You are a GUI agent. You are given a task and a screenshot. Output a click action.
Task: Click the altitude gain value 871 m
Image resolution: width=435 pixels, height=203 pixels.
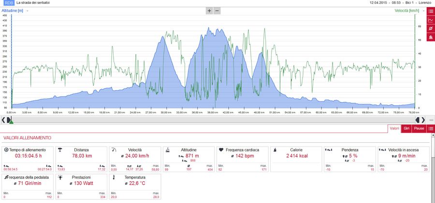click(192, 156)
